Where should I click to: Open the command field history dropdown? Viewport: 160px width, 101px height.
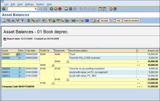(36, 9)
